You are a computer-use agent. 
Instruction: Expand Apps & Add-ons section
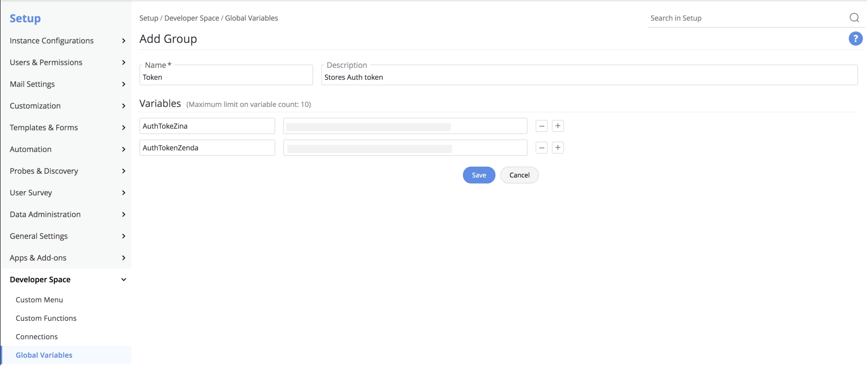click(x=67, y=258)
